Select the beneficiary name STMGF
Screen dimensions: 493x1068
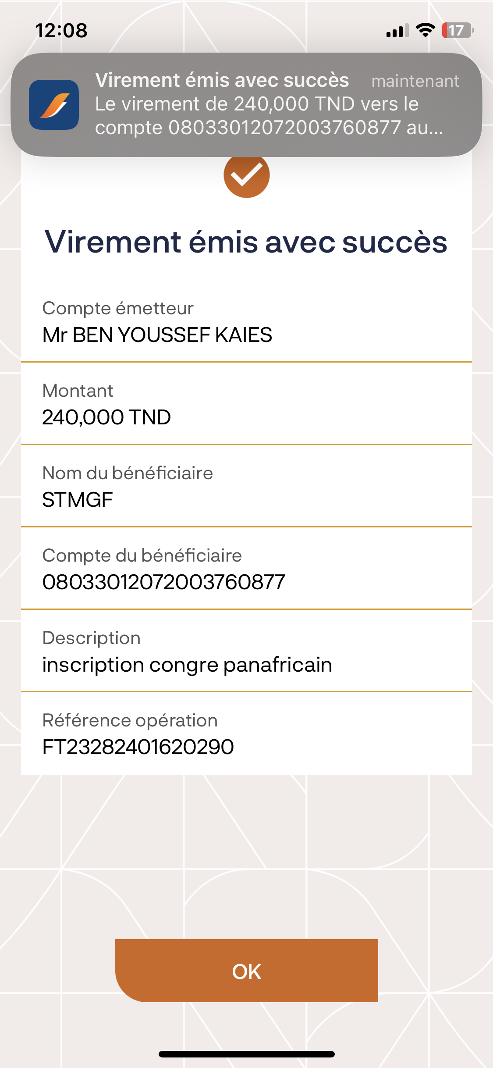pos(78,500)
